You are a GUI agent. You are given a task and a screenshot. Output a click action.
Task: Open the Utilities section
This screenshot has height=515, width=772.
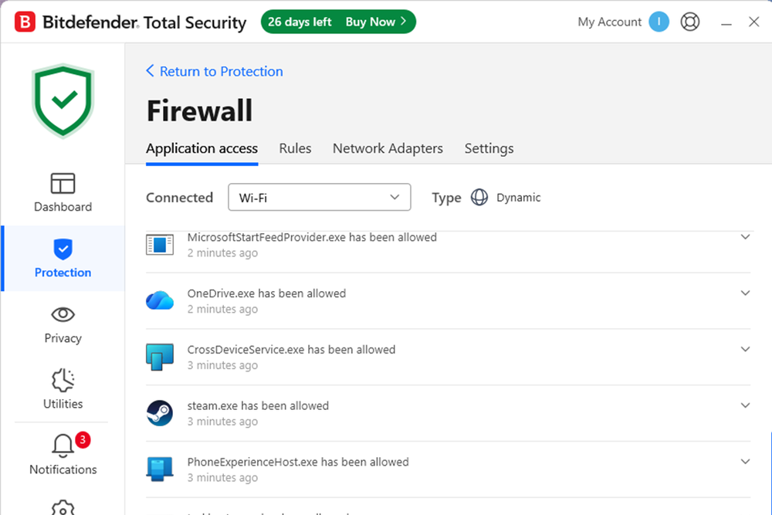(x=63, y=390)
